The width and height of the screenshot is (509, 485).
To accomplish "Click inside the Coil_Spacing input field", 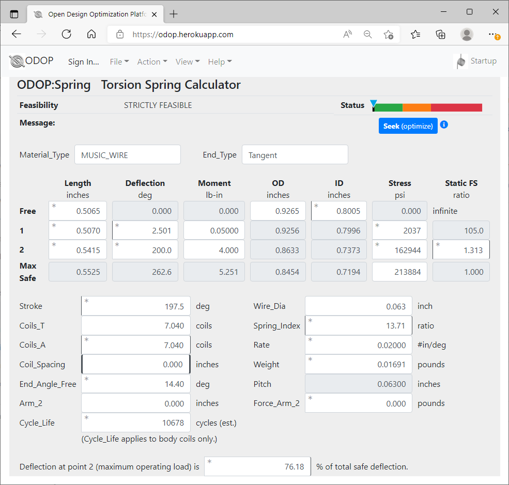I will point(135,364).
